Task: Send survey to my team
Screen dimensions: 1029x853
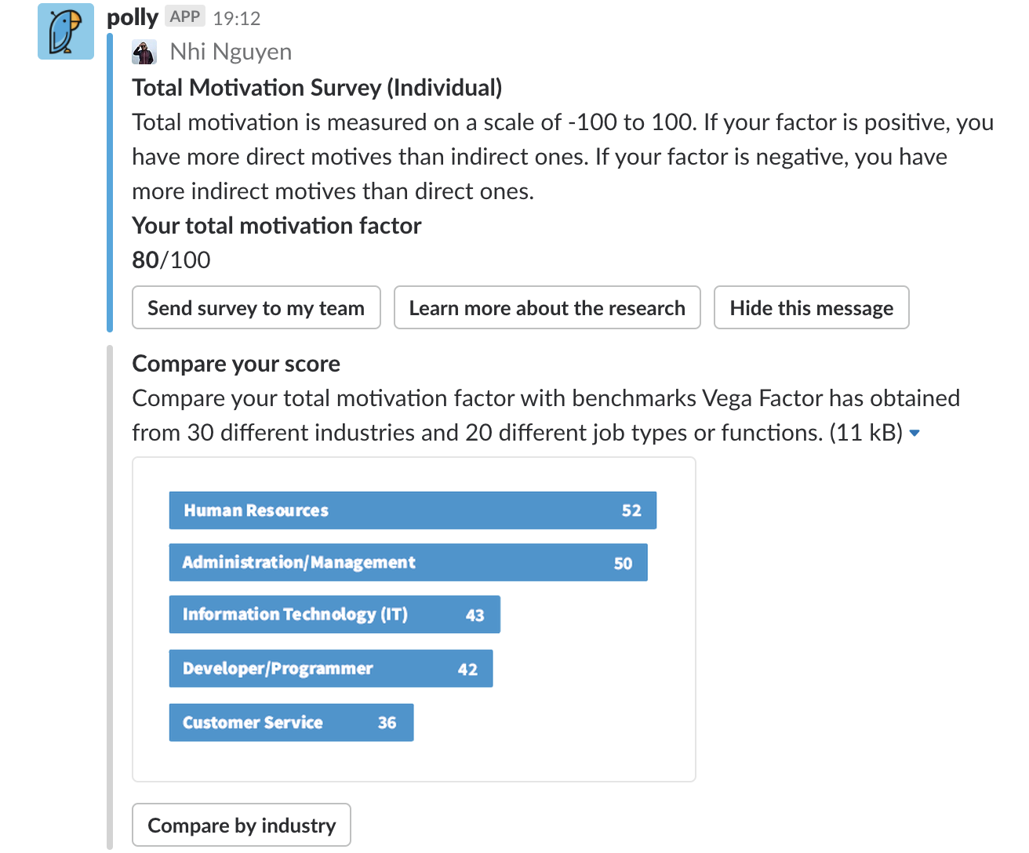Action: pos(256,307)
